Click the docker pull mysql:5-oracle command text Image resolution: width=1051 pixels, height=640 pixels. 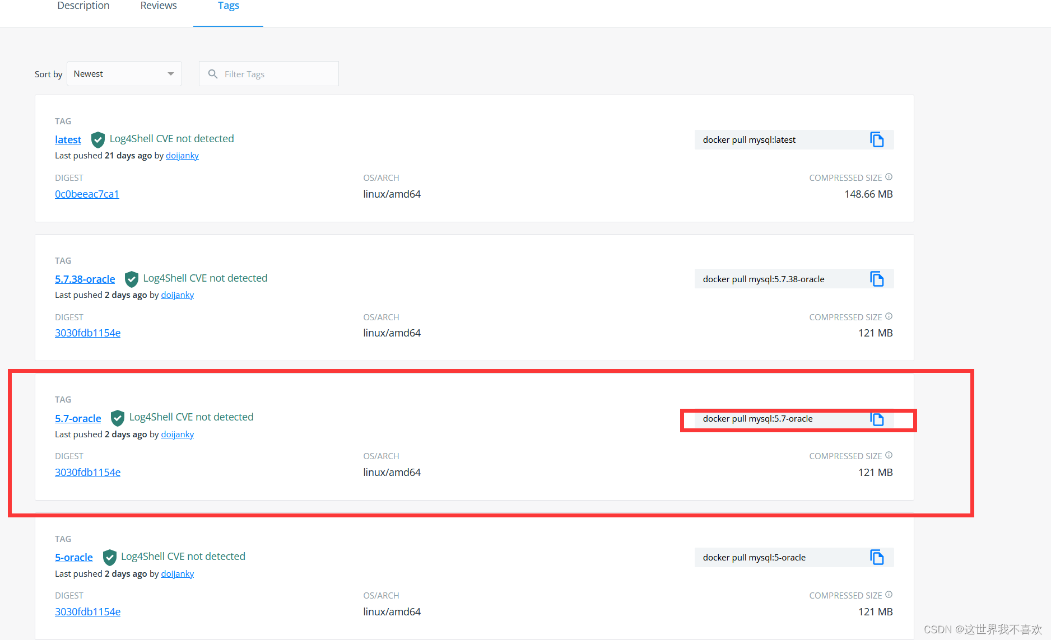tap(754, 557)
